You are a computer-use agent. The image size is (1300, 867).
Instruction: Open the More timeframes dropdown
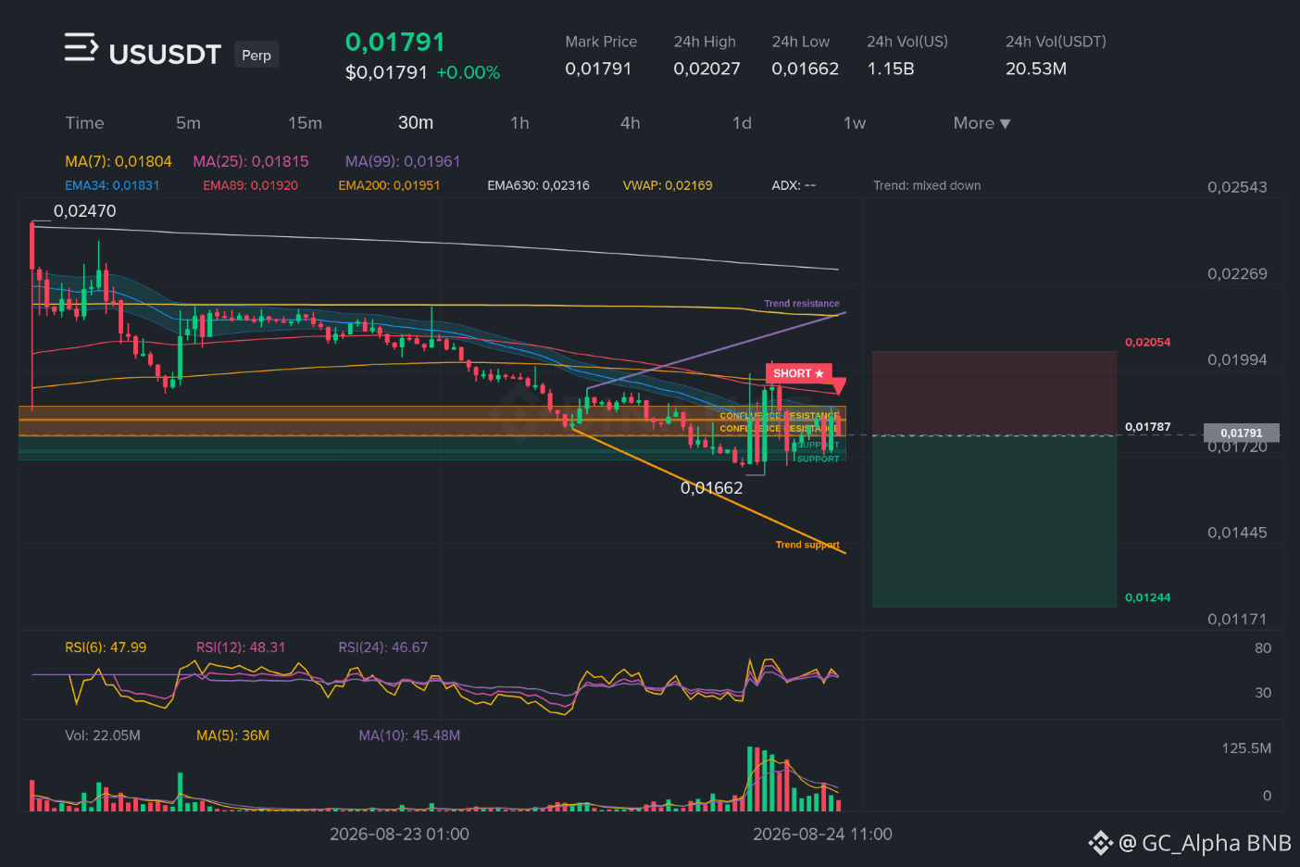point(981,123)
